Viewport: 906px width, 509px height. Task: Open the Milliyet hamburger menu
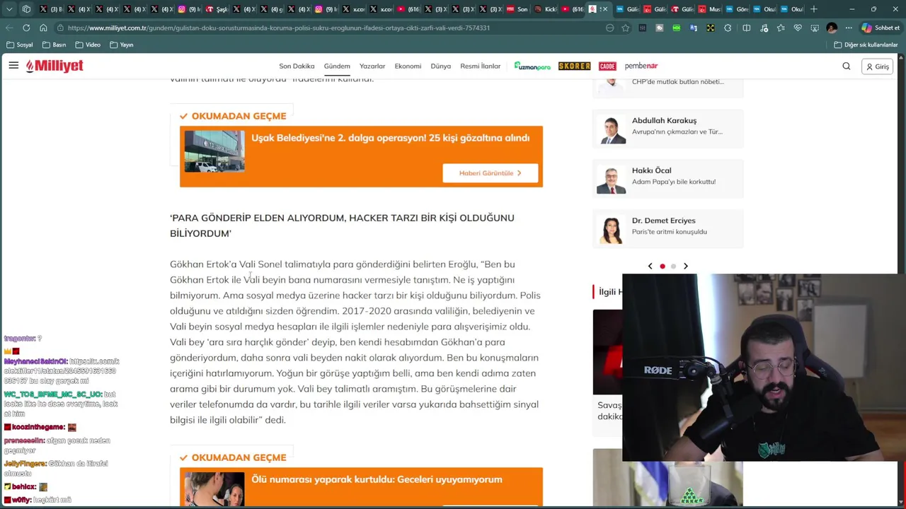13,66
